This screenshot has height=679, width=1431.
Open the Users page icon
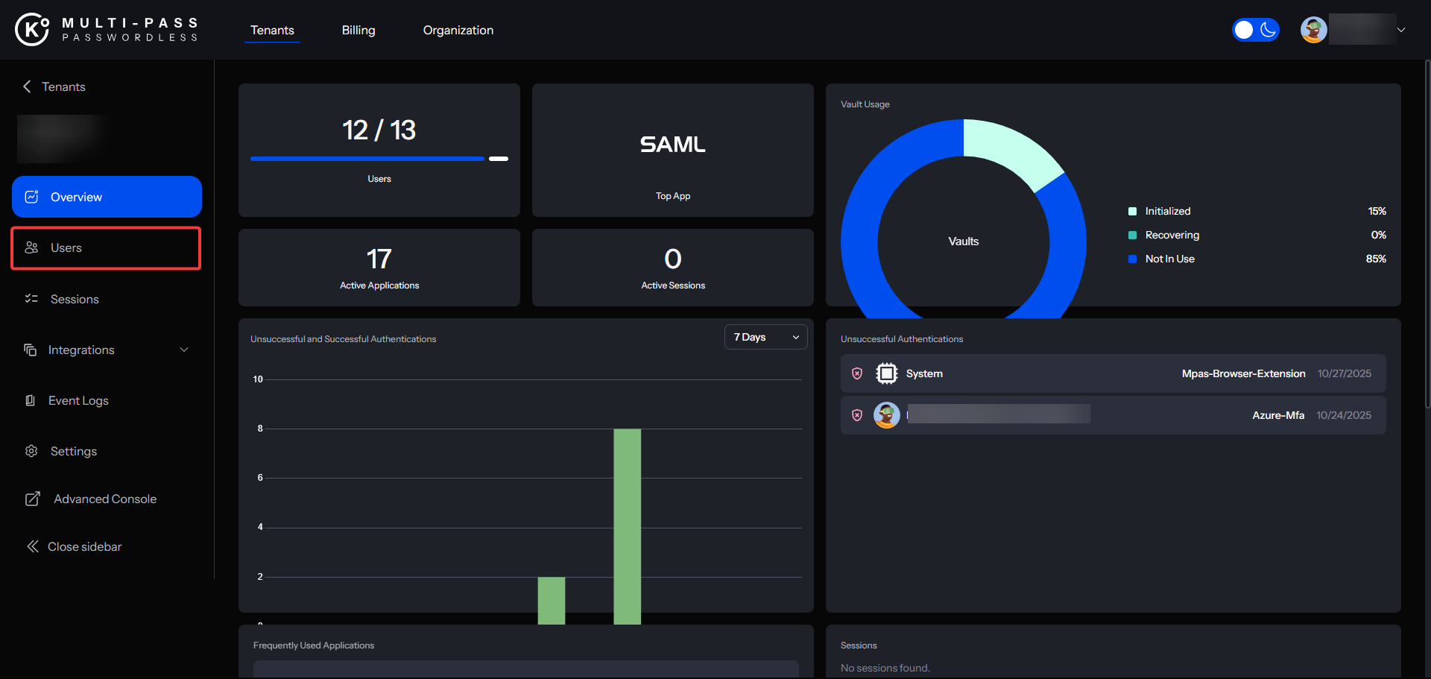(x=31, y=247)
